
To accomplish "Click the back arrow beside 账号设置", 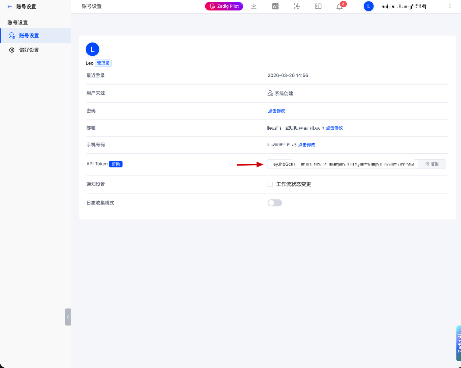I will coord(10,6).
